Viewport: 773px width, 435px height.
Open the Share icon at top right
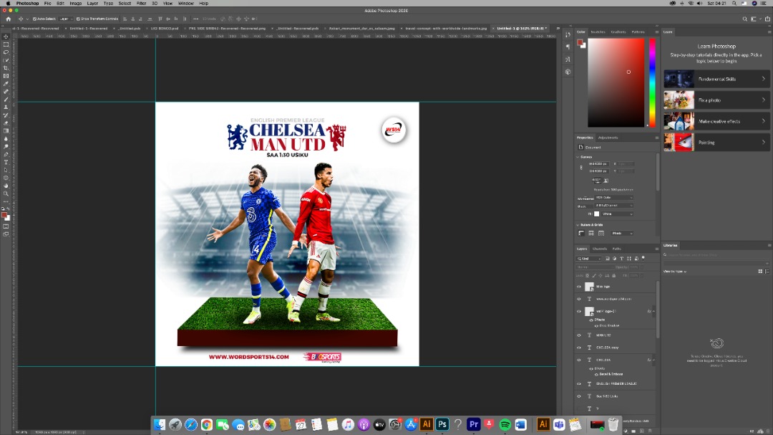point(767,19)
